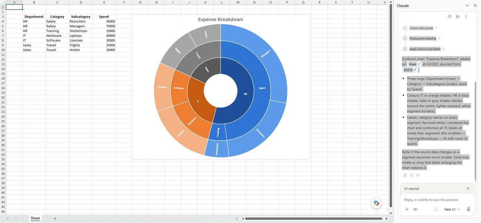Viewport: 481px width, 223px height.
Task: Select the cell containing "Workshops"
Action: tap(81, 31)
